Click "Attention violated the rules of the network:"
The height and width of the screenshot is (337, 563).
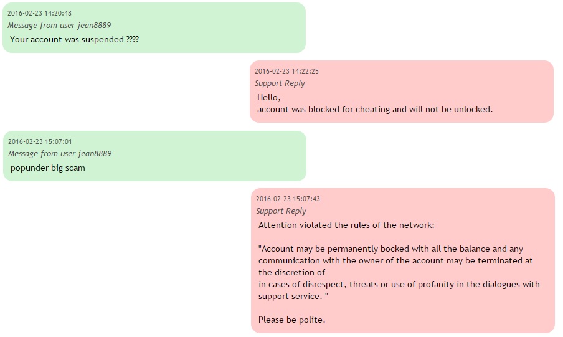(346, 225)
